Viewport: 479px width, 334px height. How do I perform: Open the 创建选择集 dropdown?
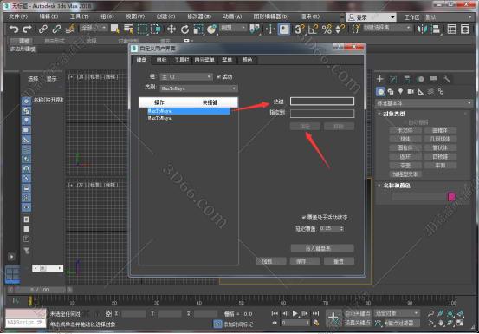387,28
